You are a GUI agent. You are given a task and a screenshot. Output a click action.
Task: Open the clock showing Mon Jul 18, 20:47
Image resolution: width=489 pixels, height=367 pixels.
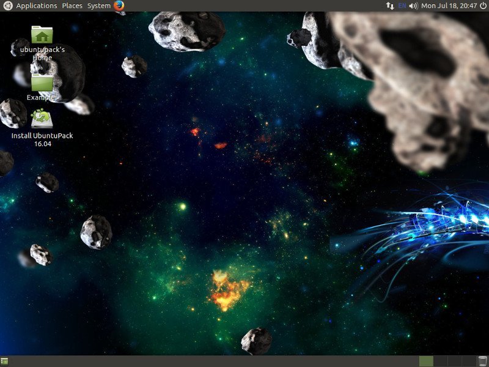click(x=449, y=6)
